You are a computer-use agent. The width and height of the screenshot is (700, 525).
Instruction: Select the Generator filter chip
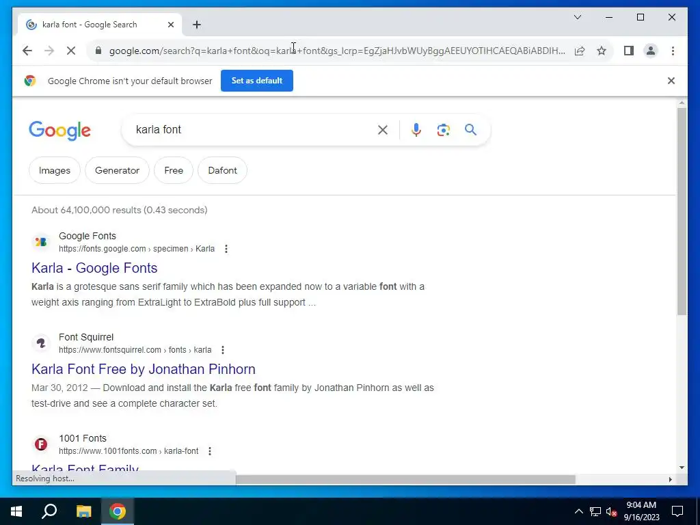(117, 170)
